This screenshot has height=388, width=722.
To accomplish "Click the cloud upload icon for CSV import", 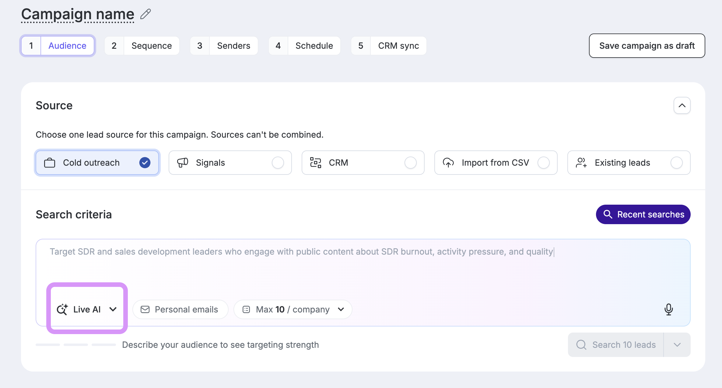I will 448,163.
